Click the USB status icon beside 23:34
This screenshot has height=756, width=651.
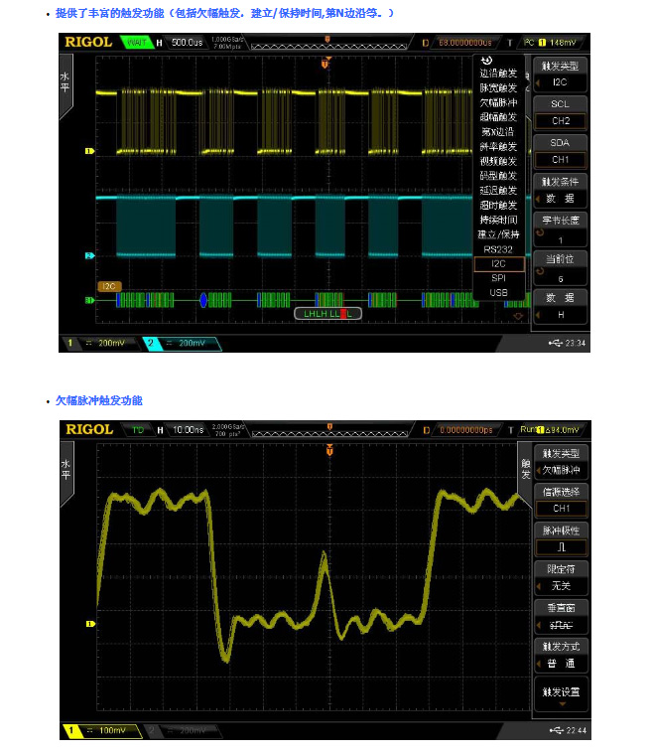click(x=553, y=343)
